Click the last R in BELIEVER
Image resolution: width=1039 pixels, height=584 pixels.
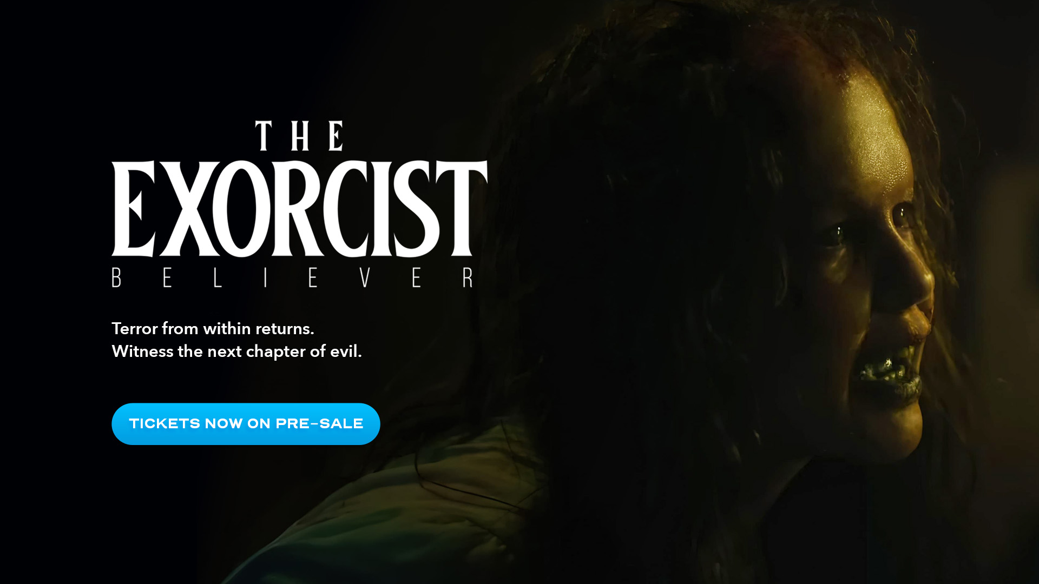coord(468,277)
